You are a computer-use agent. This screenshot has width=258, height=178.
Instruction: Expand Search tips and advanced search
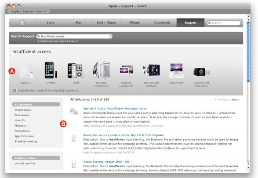click(x=58, y=41)
